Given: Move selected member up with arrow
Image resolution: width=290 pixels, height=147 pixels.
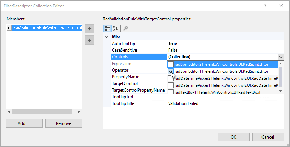Looking at the screenshot, I should coord(89,29).
